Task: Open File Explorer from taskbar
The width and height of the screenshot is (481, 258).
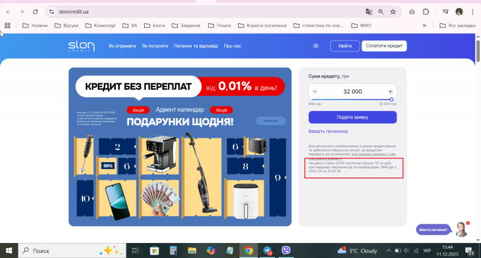Action: point(192,250)
